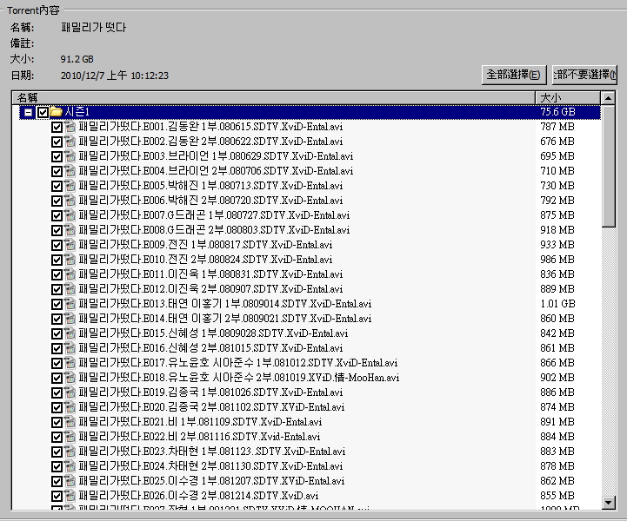Image resolution: width=627 pixels, height=521 pixels.
Task: Click the 1.01 GB size cell
Action: click(557, 304)
